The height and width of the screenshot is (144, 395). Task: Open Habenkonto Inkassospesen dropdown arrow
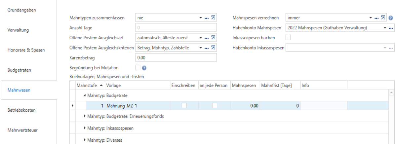click(385, 48)
